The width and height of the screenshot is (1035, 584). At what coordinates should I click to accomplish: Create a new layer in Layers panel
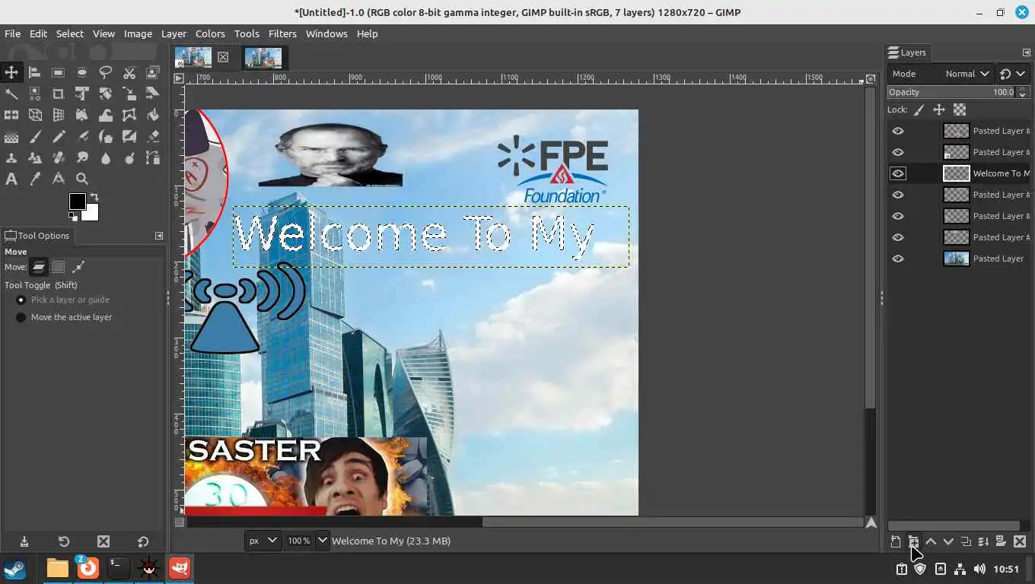[x=896, y=541]
